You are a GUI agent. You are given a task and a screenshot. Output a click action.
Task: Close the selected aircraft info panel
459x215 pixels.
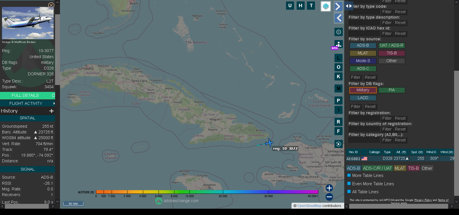[51, 5]
